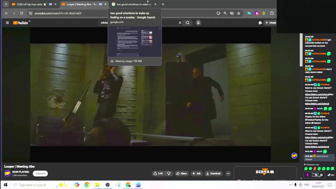Image resolution: width=336 pixels, height=189 pixels.
Task: Open a new browser tab
Action: click(x=163, y=4)
